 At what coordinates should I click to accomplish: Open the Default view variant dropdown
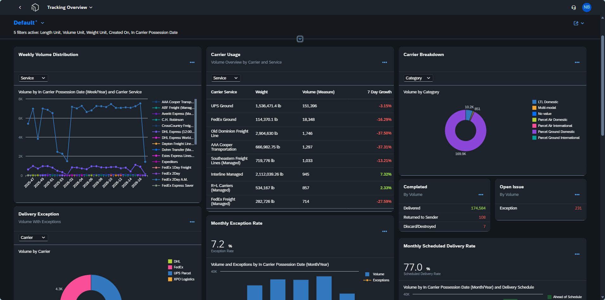coord(42,23)
